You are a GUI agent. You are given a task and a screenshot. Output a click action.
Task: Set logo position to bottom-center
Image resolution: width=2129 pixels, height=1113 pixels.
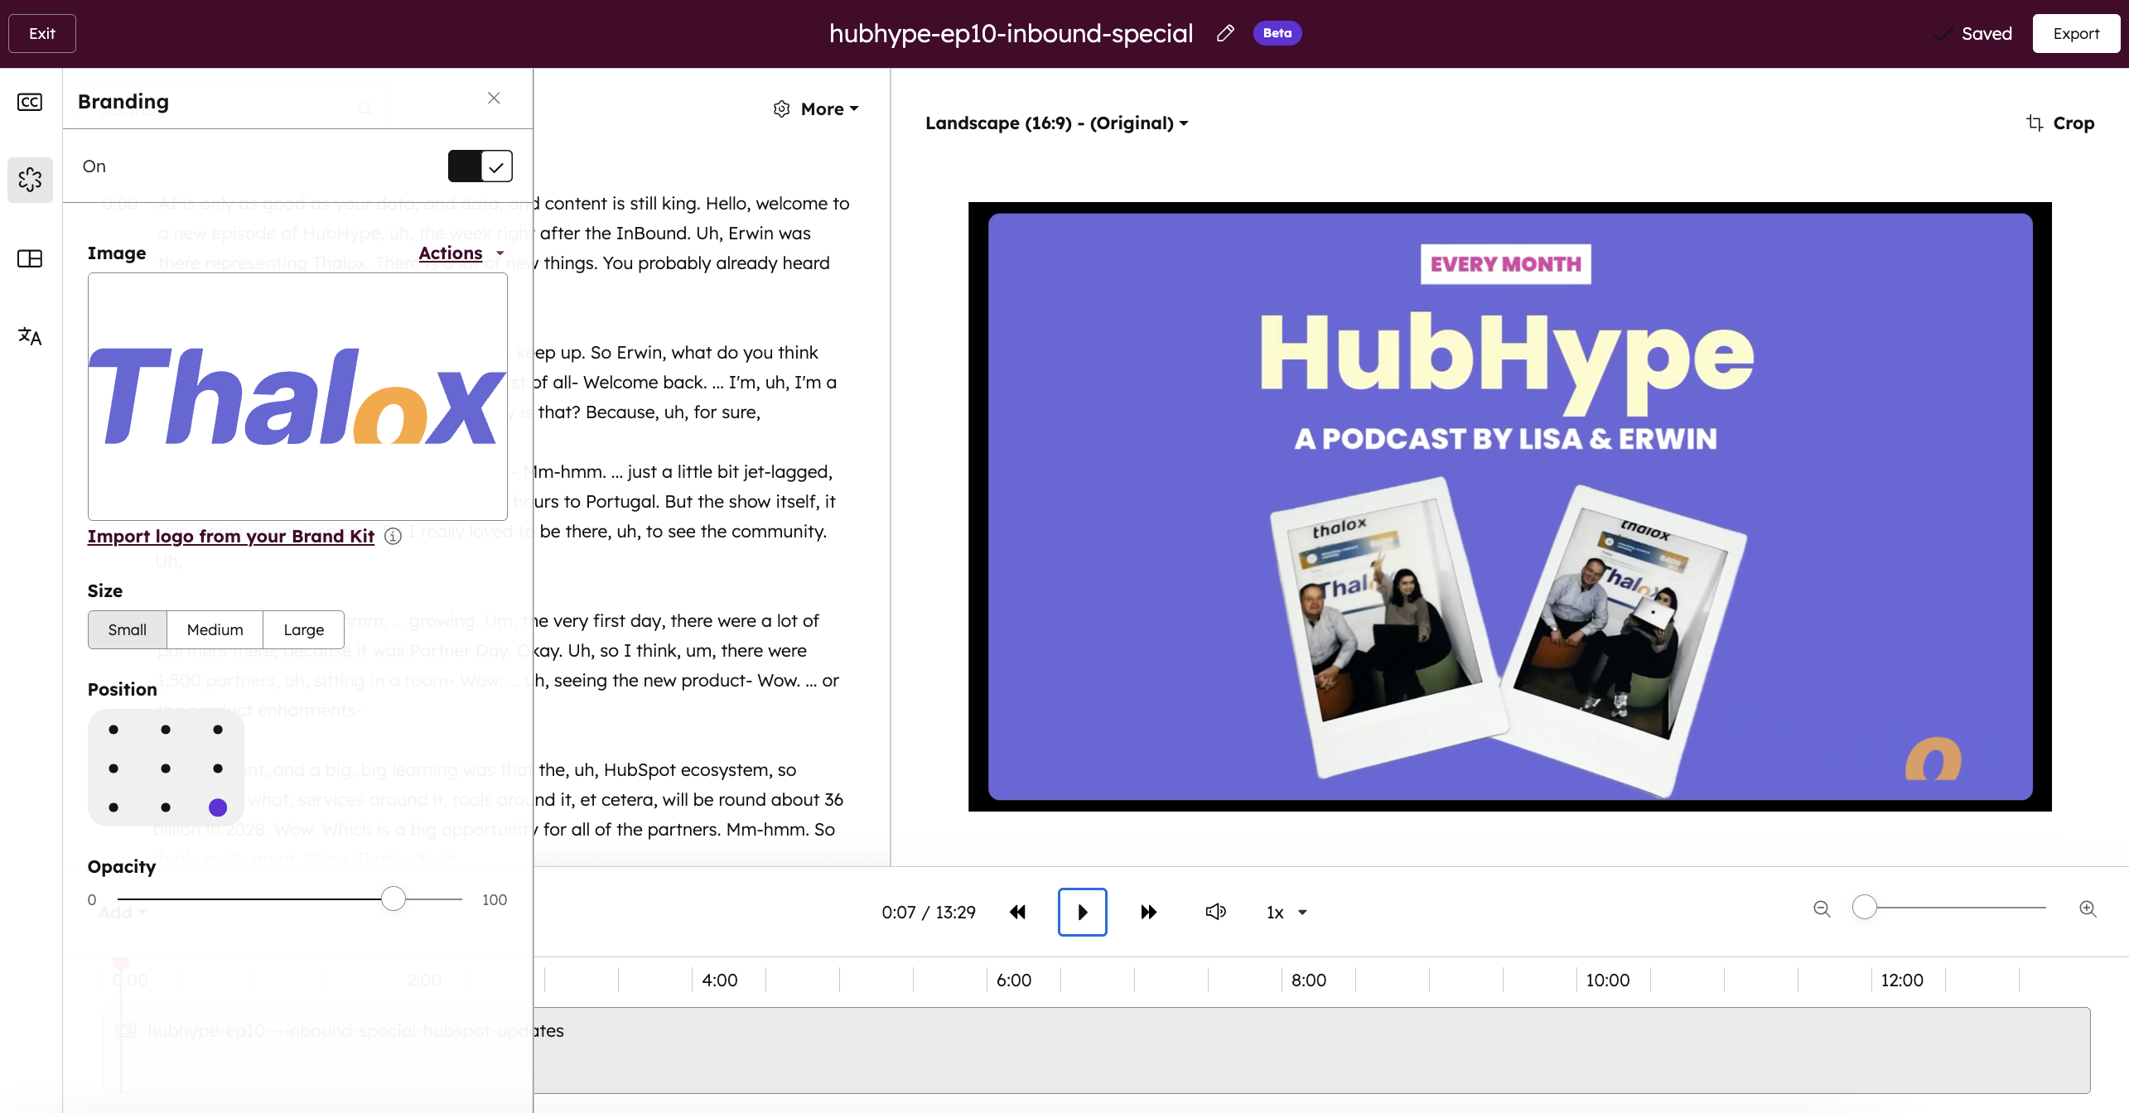pos(166,807)
